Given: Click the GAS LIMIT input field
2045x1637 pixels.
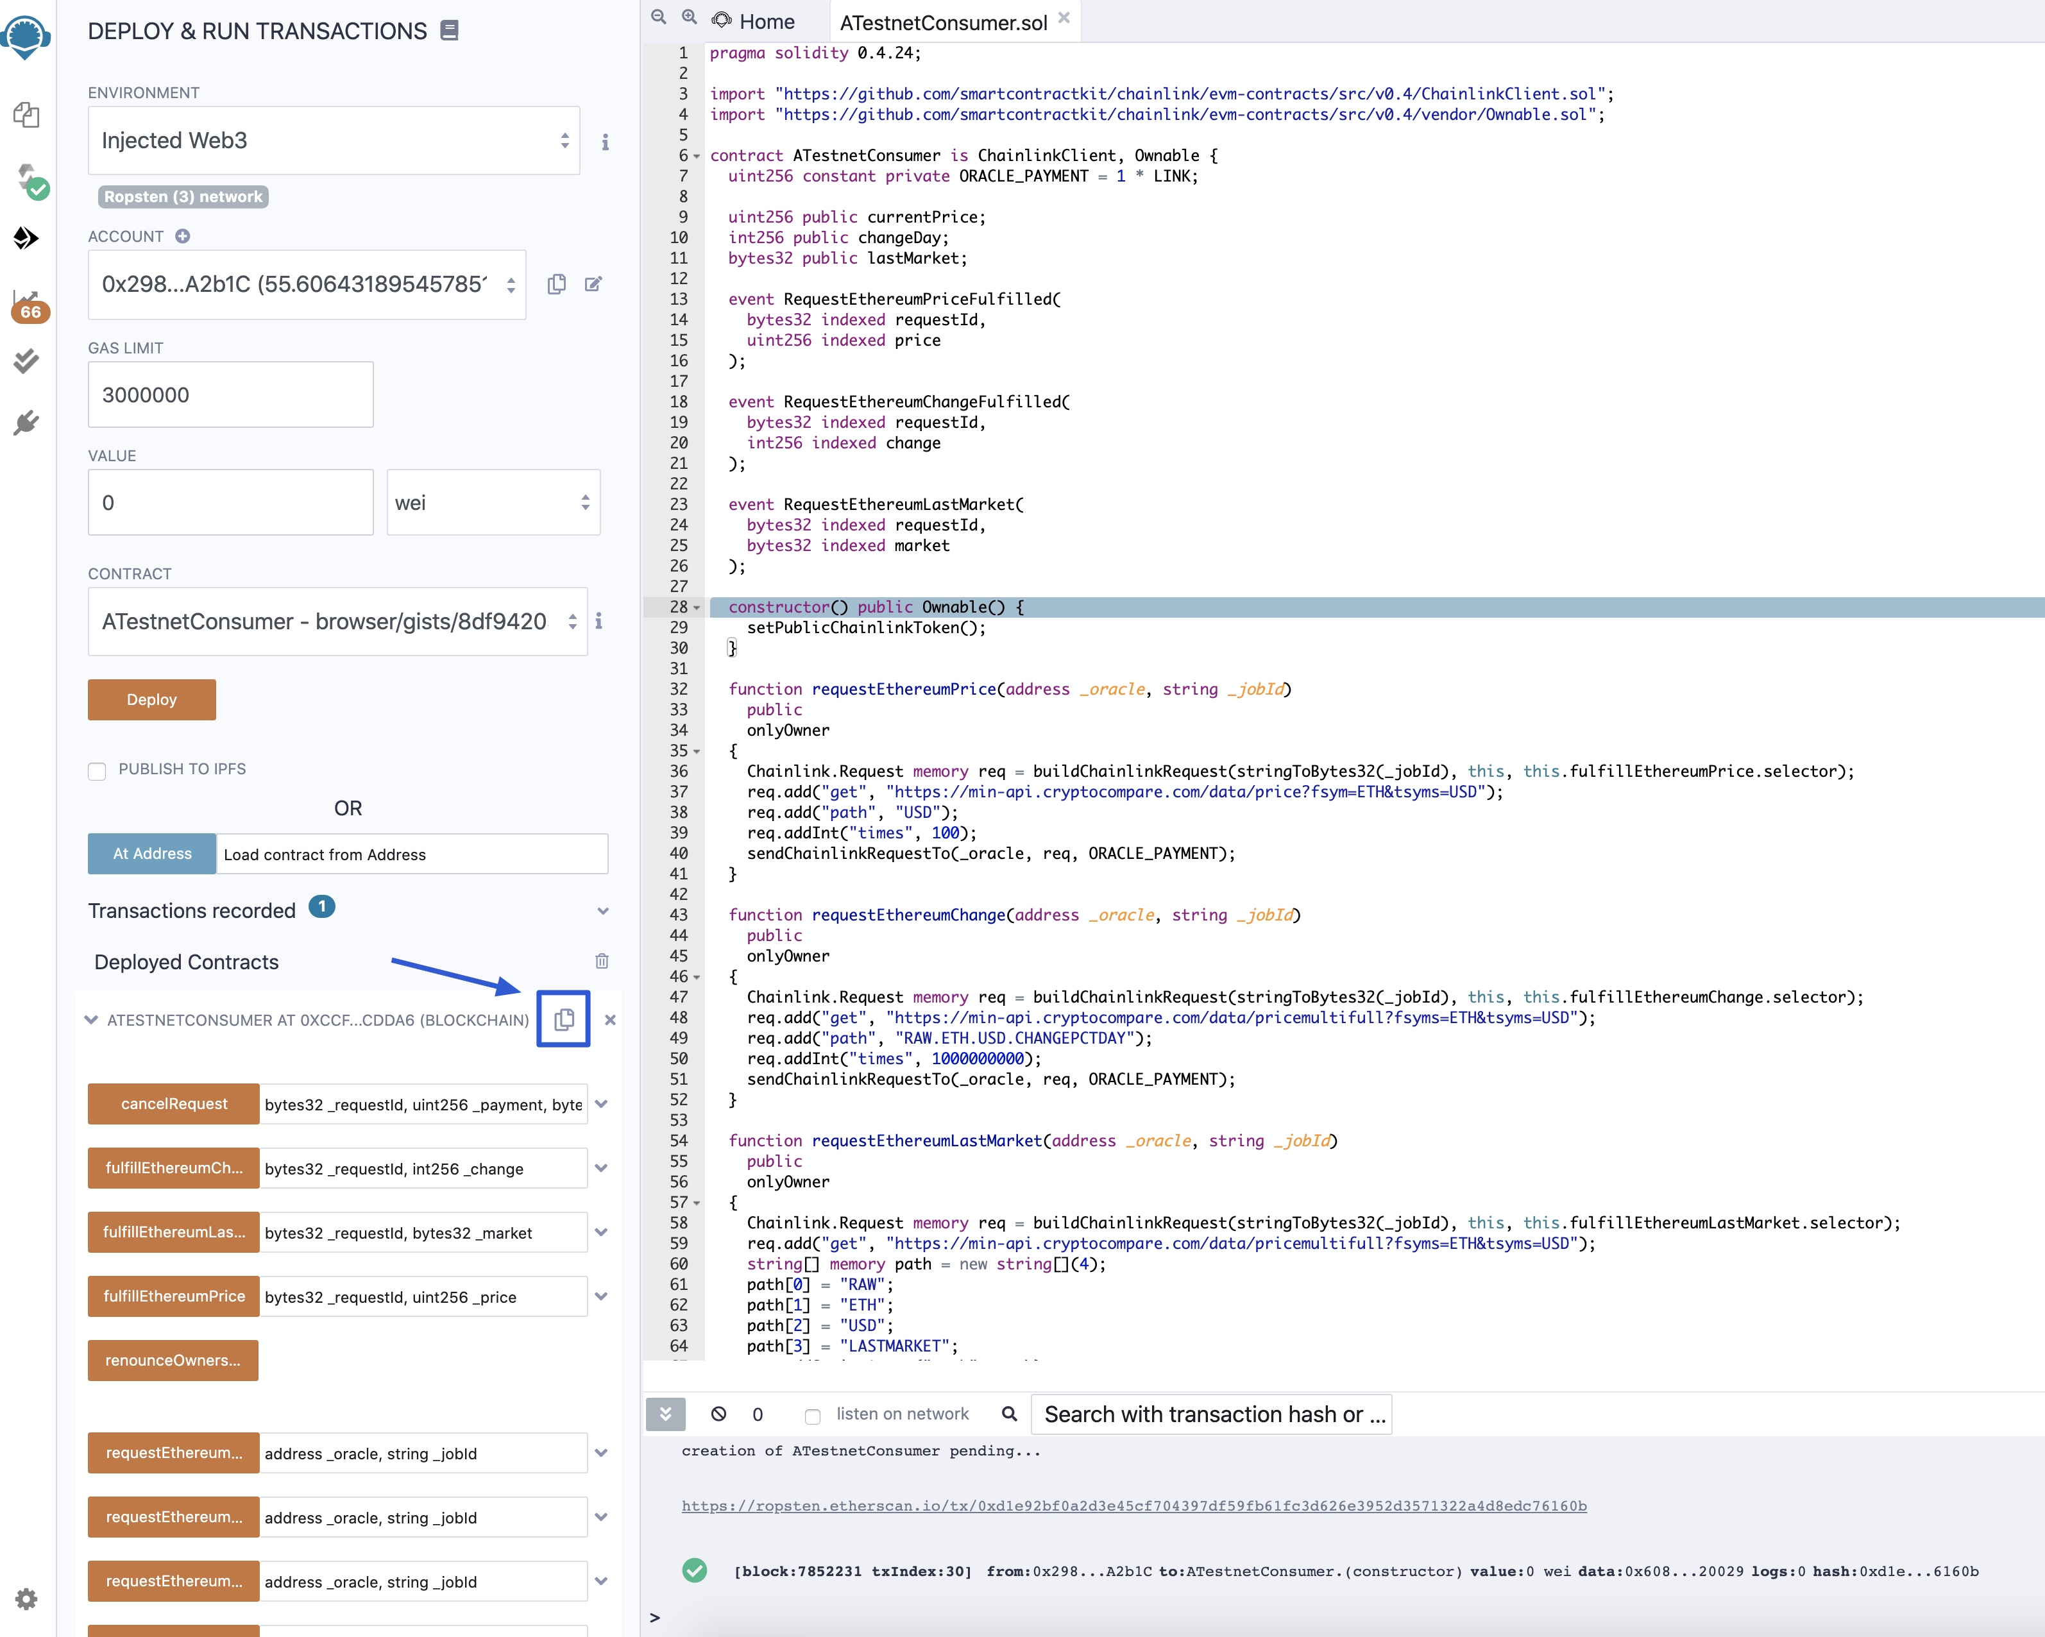Looking at the screenshot, I should 230,394.
